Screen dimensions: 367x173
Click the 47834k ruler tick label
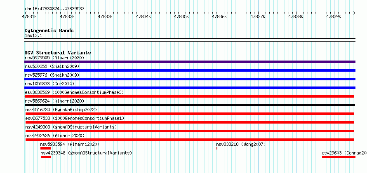point(144,16)
